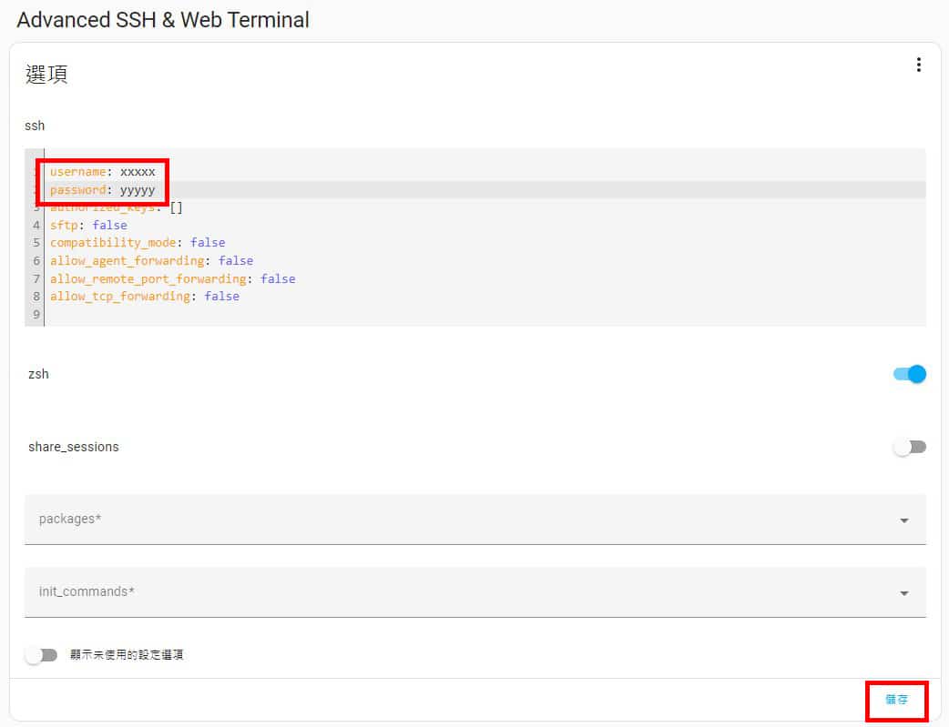
Task: Click the sftp: false line
Action: pos(88,225)
